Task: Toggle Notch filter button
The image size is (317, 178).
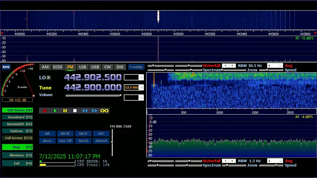Action: point(83,141)
